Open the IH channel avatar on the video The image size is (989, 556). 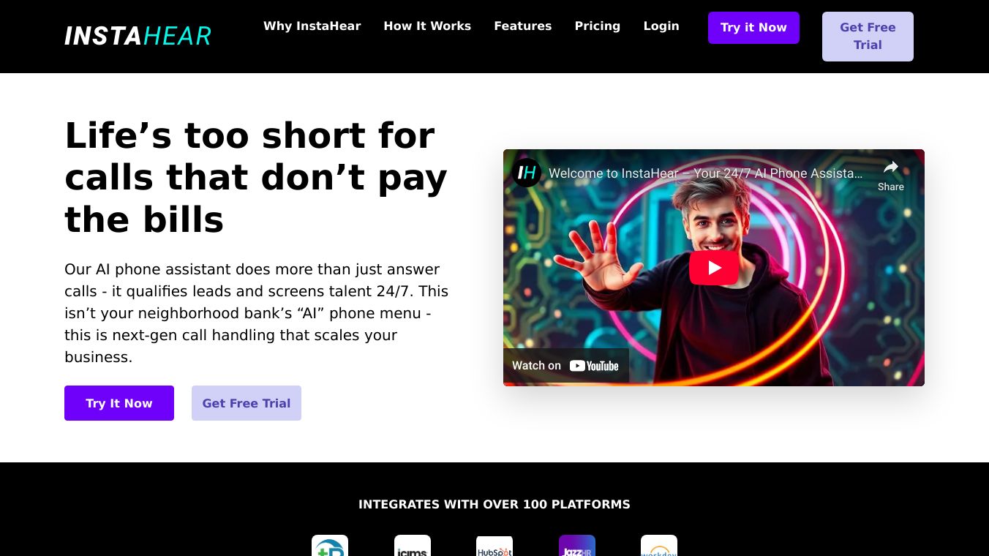pyautogui.click(x=526, y=173)
